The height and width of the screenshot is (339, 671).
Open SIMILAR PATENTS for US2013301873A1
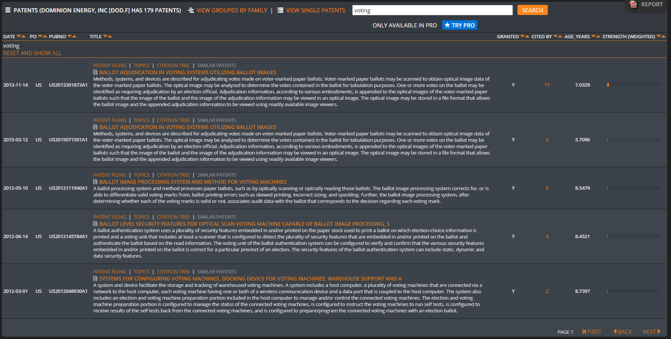[x=217, y=65]
